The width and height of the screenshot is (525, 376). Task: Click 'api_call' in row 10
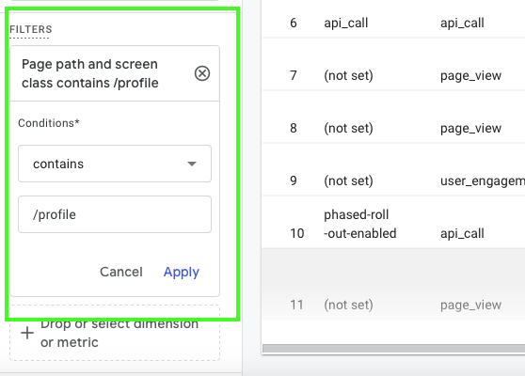pyautogui.click(x=462, y=233)
